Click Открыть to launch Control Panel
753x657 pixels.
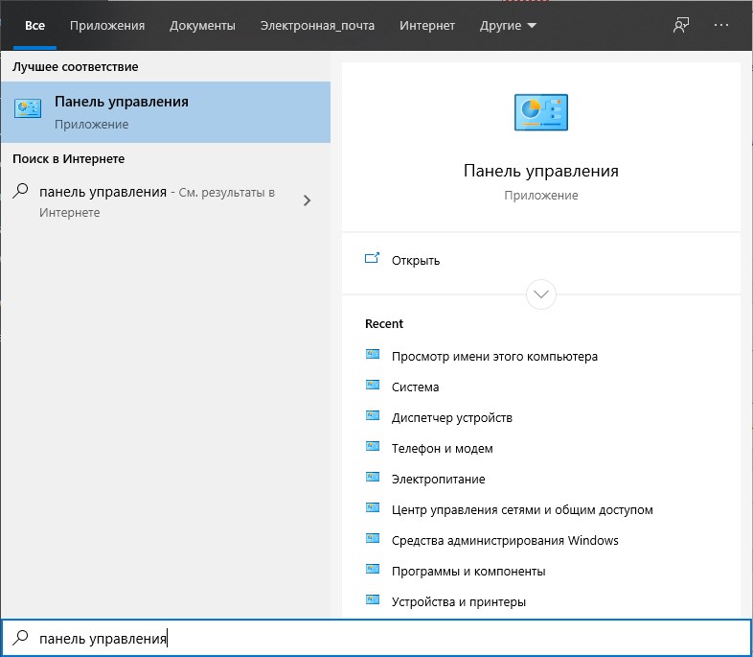pyautogui.click(x=416, y=260)
